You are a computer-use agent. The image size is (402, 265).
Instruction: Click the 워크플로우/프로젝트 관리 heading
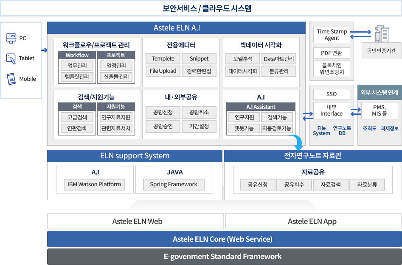tap(96, 45)
